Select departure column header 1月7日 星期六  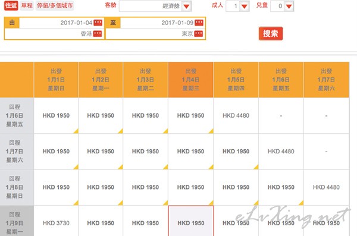[x=327, y=80]
